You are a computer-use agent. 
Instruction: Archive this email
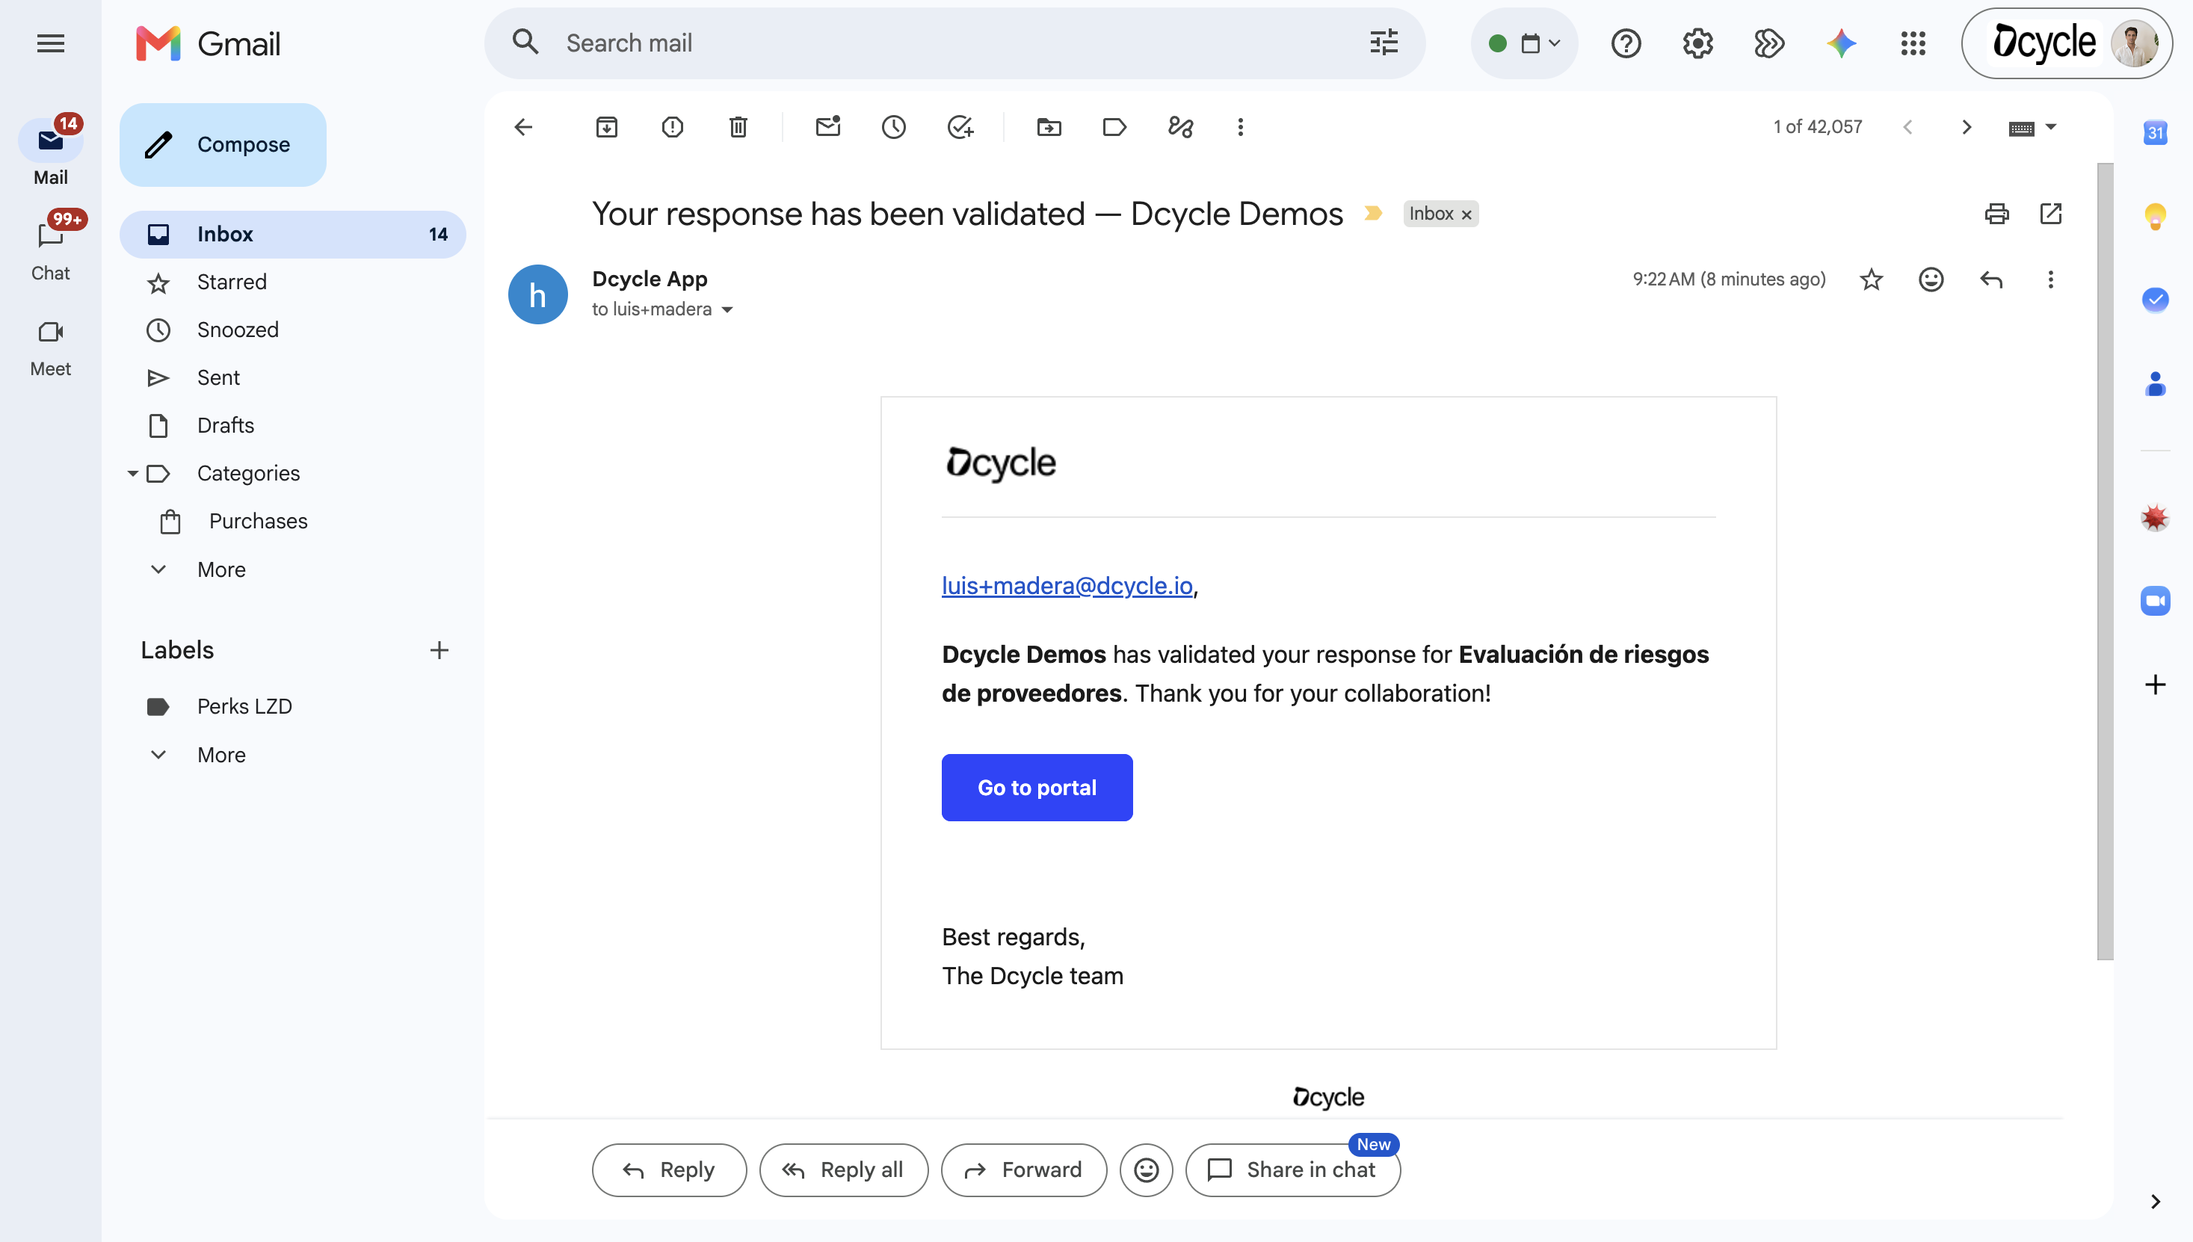[606, 127]
